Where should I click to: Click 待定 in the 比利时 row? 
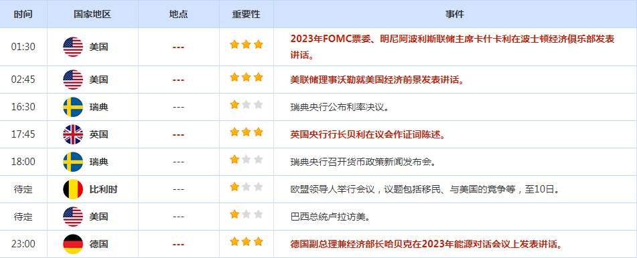[x=23, y=189]
